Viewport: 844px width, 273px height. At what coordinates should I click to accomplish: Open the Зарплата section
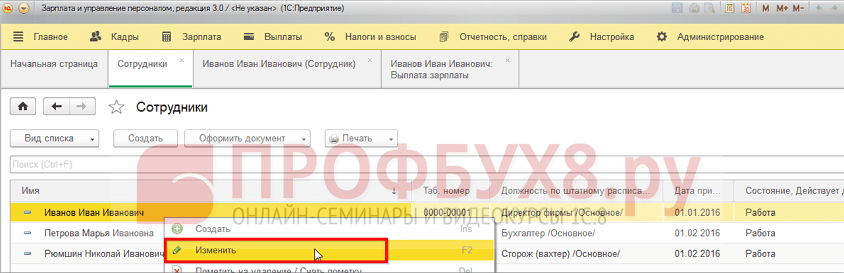coord(192,37)
